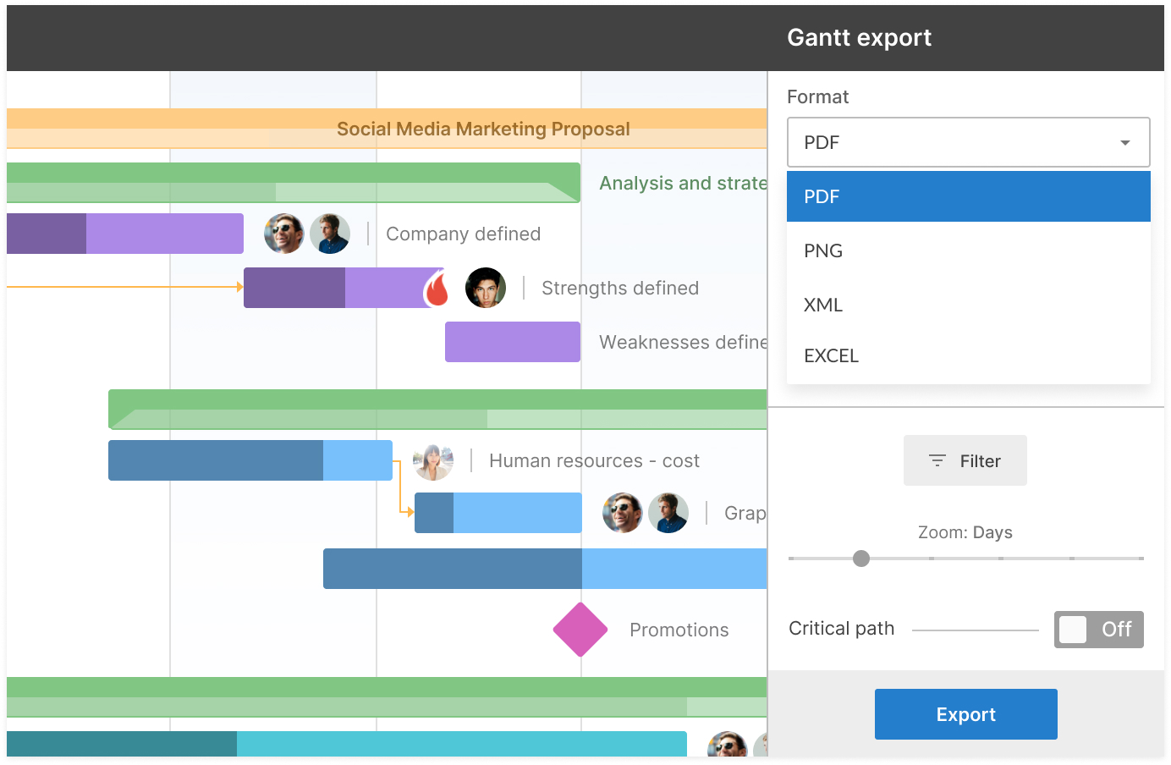
Task: Turn on the Critical path switch
Action: [x=1098, y=630]
